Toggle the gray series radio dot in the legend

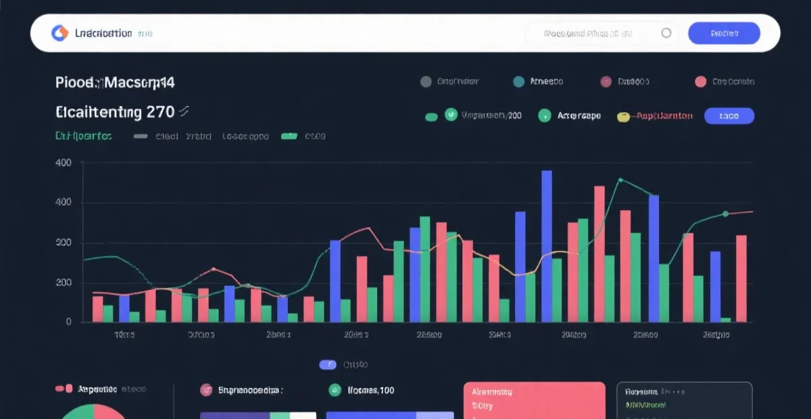[x=426, y=82]
